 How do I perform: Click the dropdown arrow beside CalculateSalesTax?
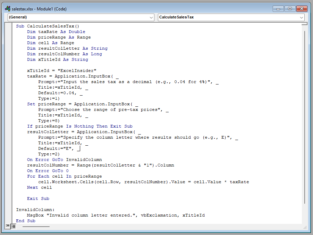pos(302,17)
